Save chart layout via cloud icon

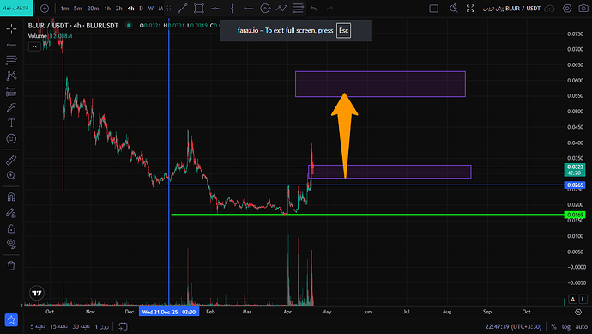coord(550,9)
